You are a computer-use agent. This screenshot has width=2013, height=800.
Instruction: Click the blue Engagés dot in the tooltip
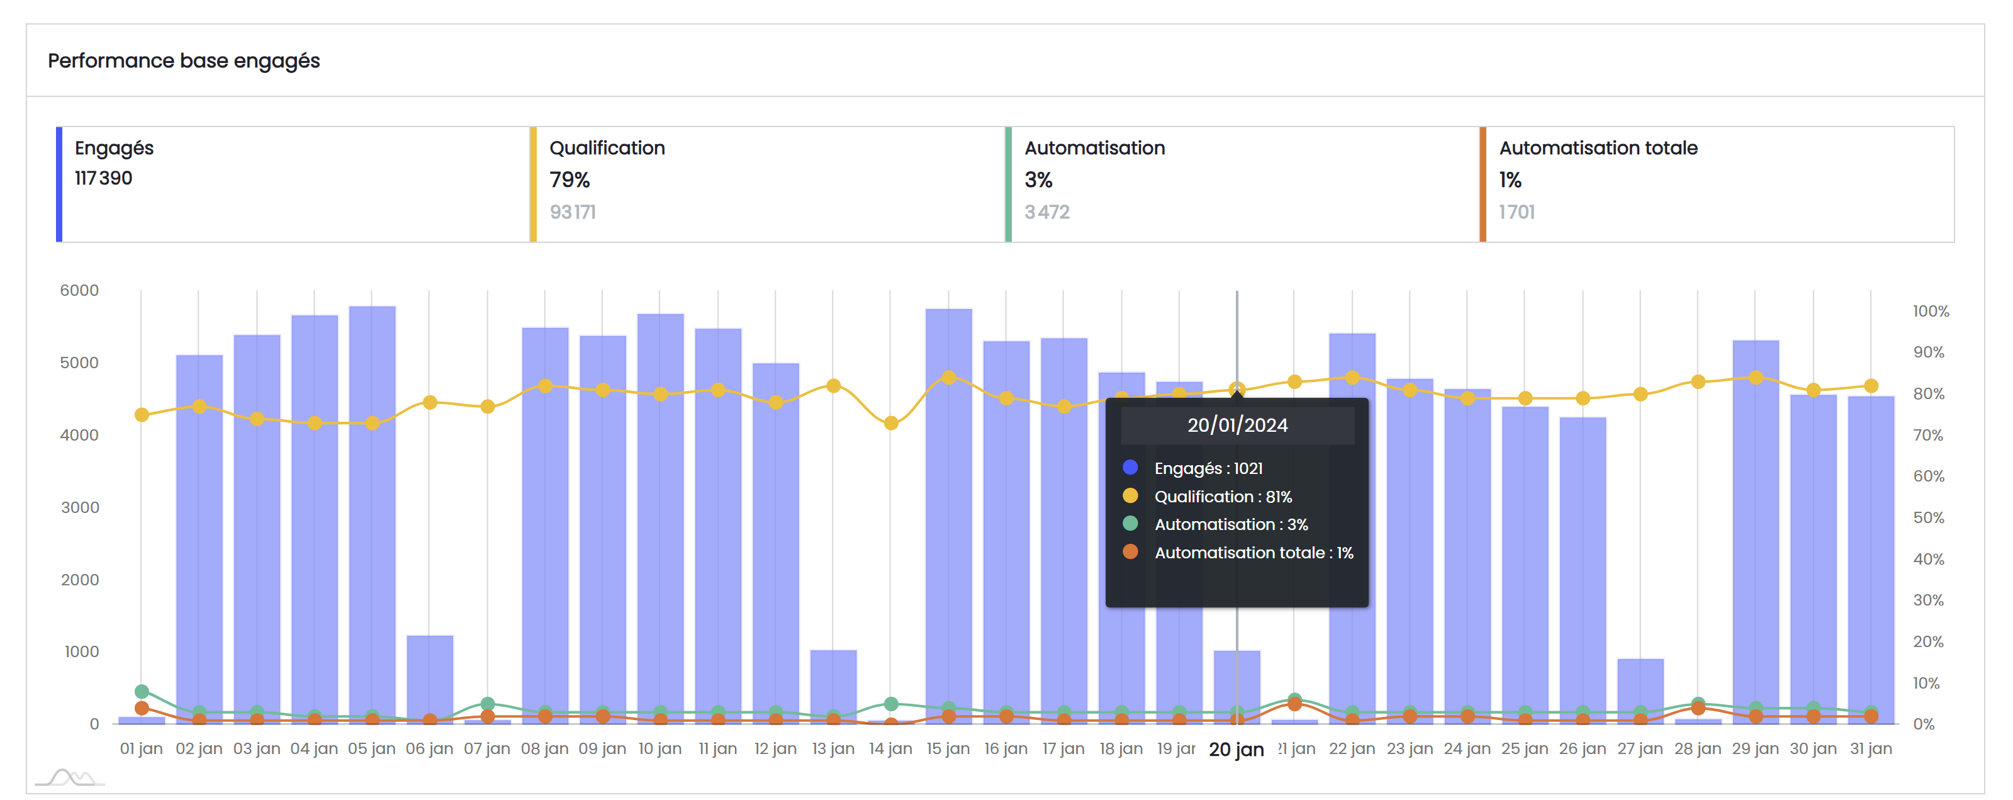(1130, 468)
